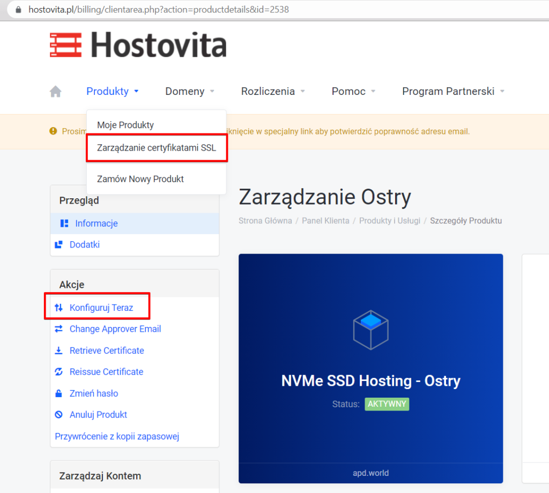Click the Informacje grid icon

(x=64, y=223)
